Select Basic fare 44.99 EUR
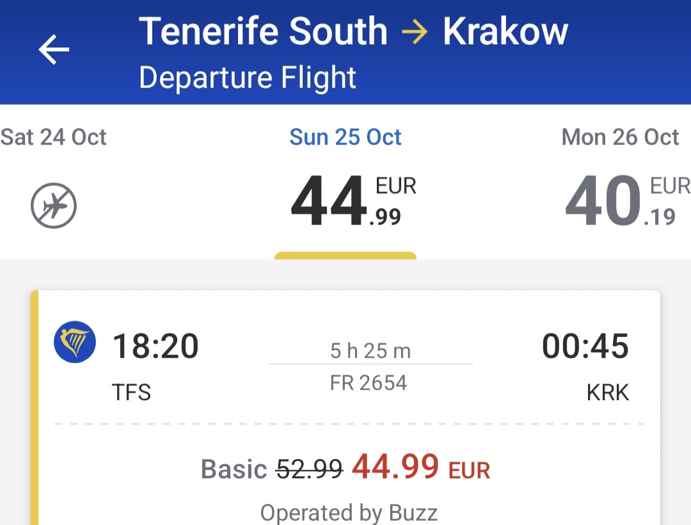 pos(345,468)
